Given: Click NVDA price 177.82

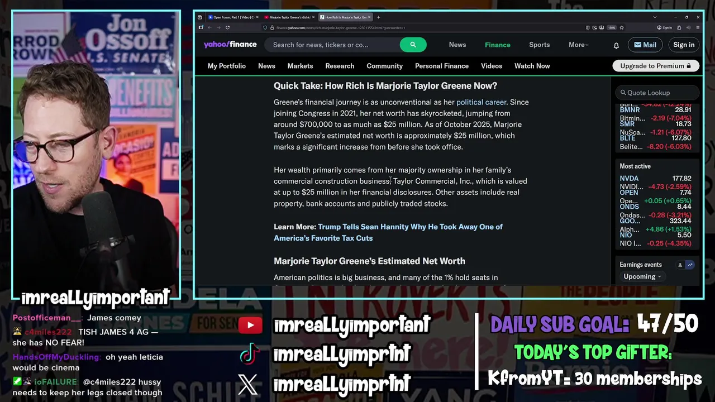Looking at the screenshot, I should (x=681, y=179).
